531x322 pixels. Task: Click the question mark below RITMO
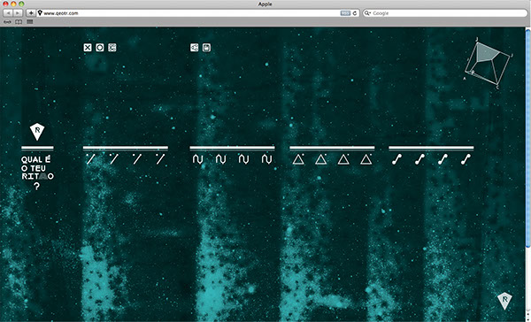(x=36, y=186)
